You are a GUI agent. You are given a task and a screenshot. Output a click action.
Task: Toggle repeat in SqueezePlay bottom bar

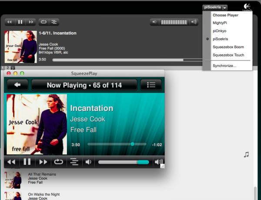58,162
